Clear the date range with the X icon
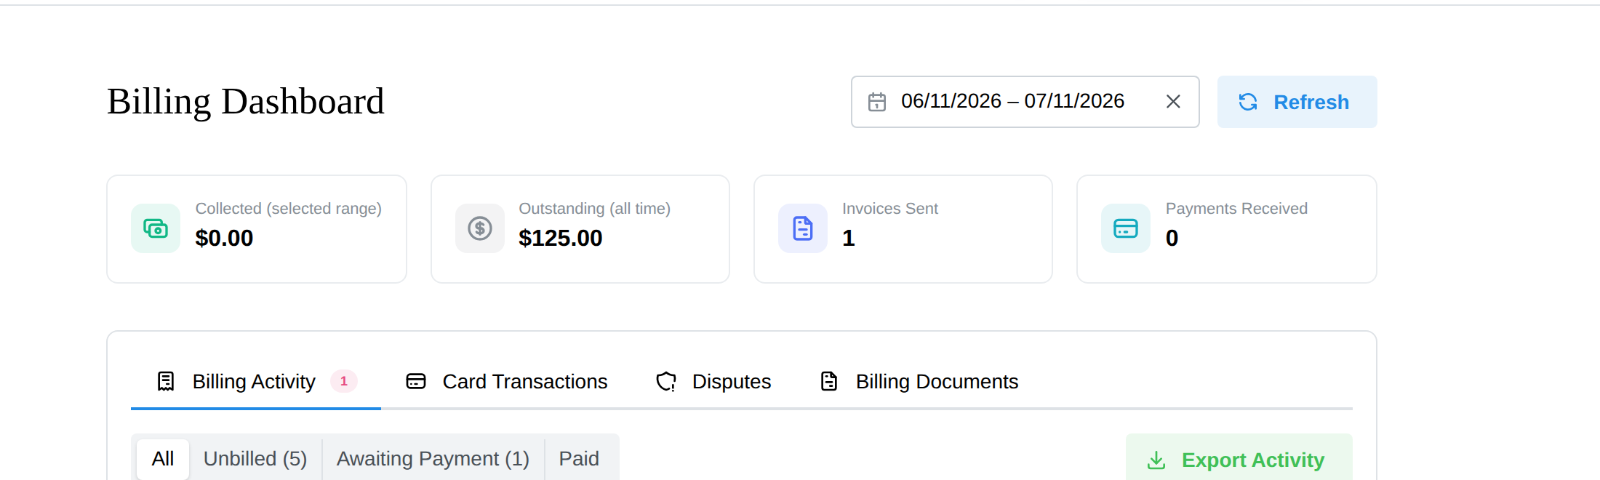Image resolution: width=1600 pixels, height=480 pixels. [1173, 102]
